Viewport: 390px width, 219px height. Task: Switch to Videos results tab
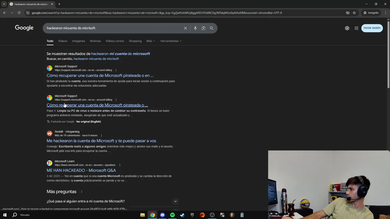[62, 41]
